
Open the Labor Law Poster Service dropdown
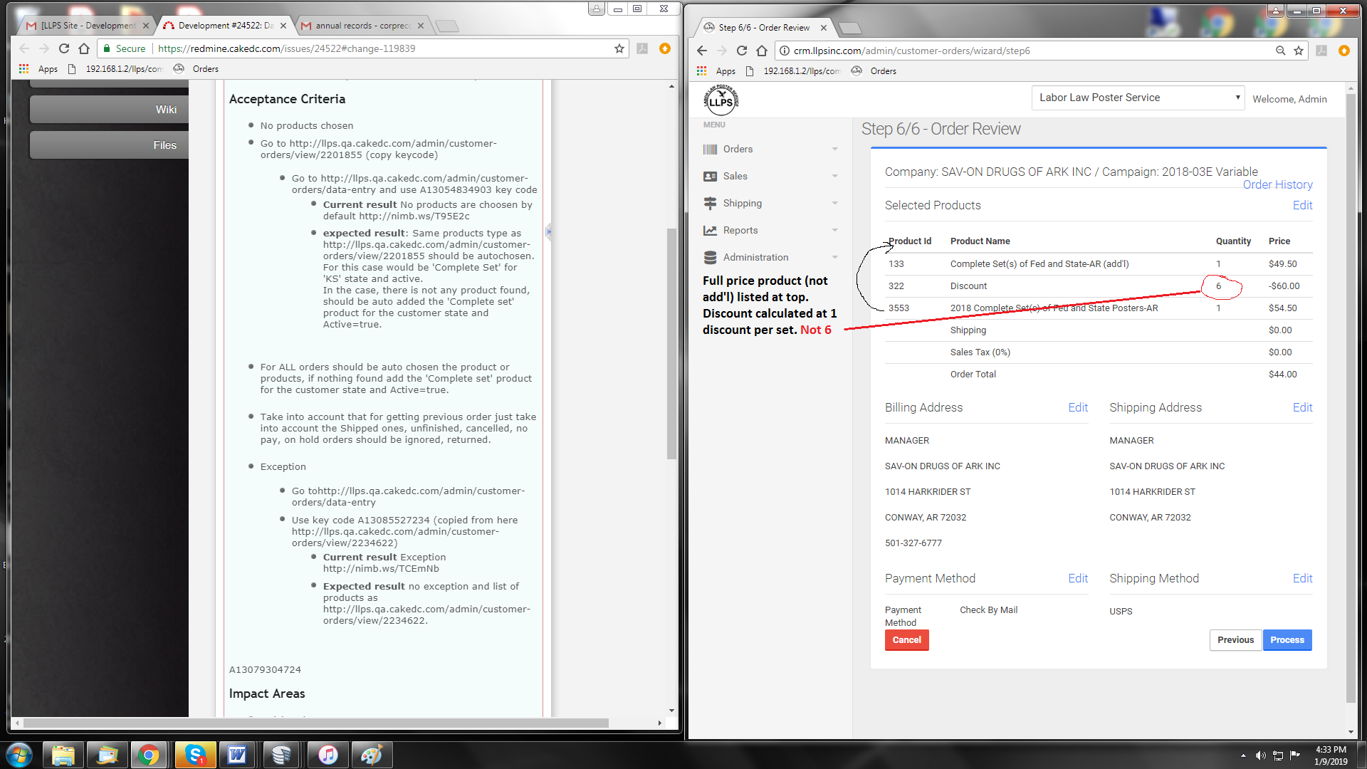coord(1138,98)
